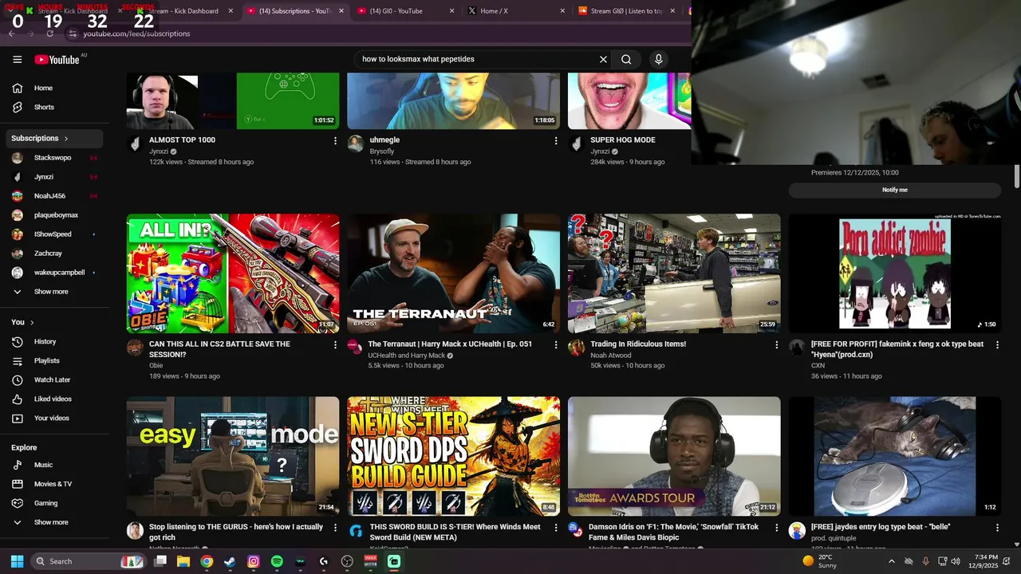The height and width of the screenshot is (574, 1021).
Task: Switch to the Home / X tab
Action: point(515,11)
